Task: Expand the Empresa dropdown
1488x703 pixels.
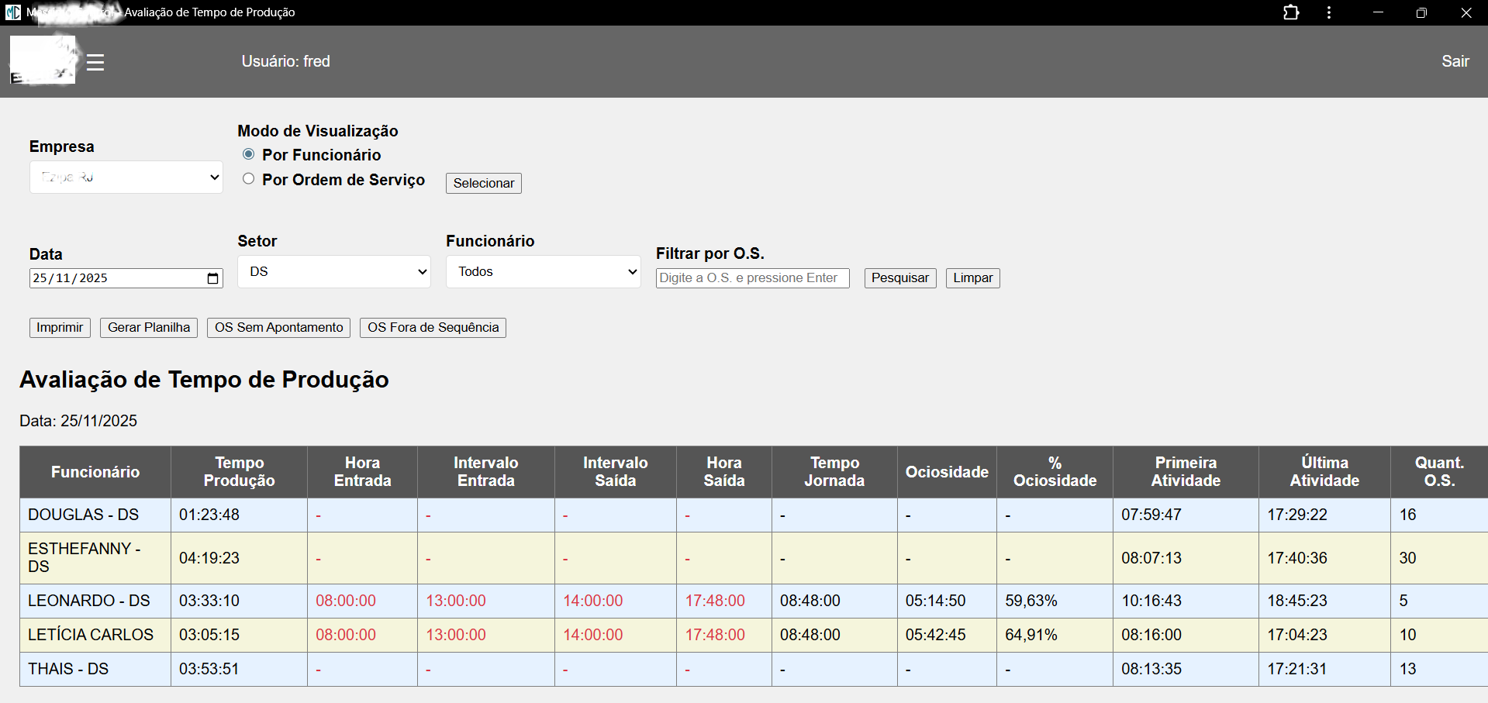Action: (126, 177)
